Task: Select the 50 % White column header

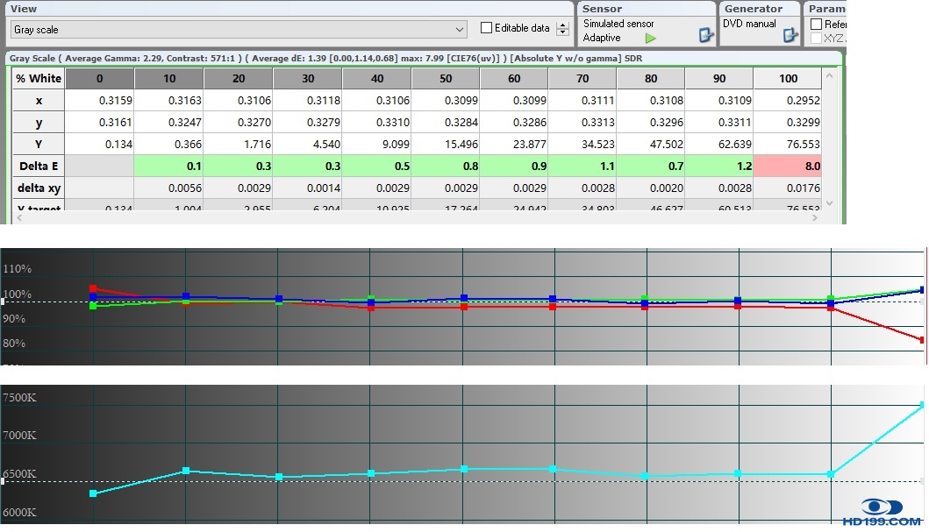Action: 444,78
